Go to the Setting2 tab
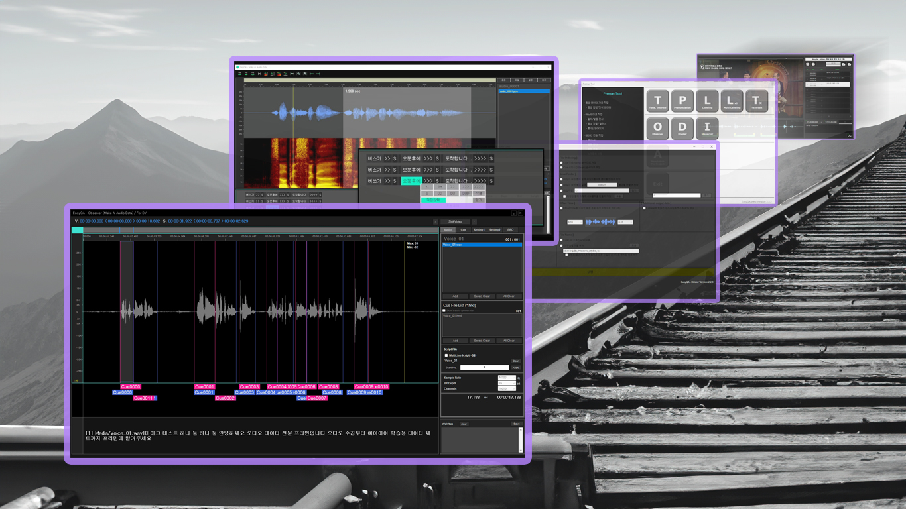Viewport: 906px width, 509px height. [495, 230]
